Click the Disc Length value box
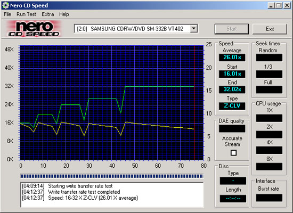This screenshot has width=293, height=213. coord(233,199)
